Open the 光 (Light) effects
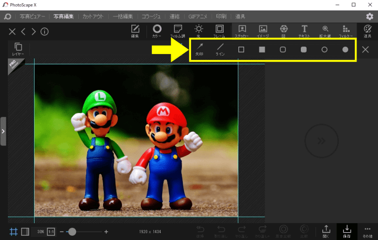This screenshot has width=378, height=240. click(198, 31)
